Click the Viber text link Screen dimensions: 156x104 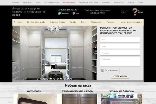pyautogui.click(x=77, y=13)
